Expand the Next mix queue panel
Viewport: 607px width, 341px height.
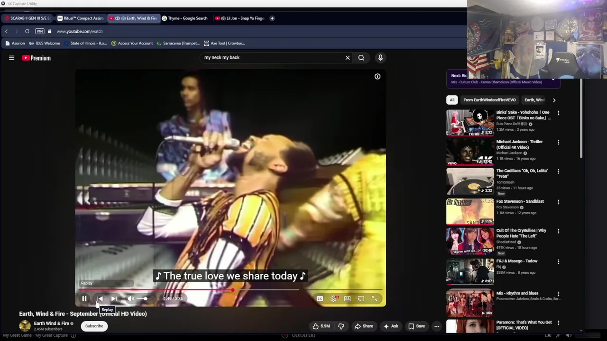(x=553, y=80)
